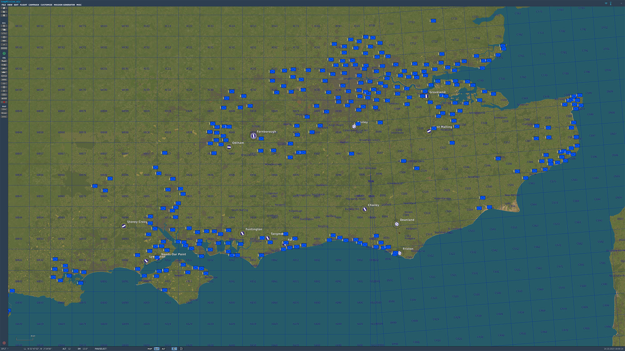This screenshot has height=351, width=625.
Task: Open the briefing editor icon under MIS
Action: pos(4,26)
